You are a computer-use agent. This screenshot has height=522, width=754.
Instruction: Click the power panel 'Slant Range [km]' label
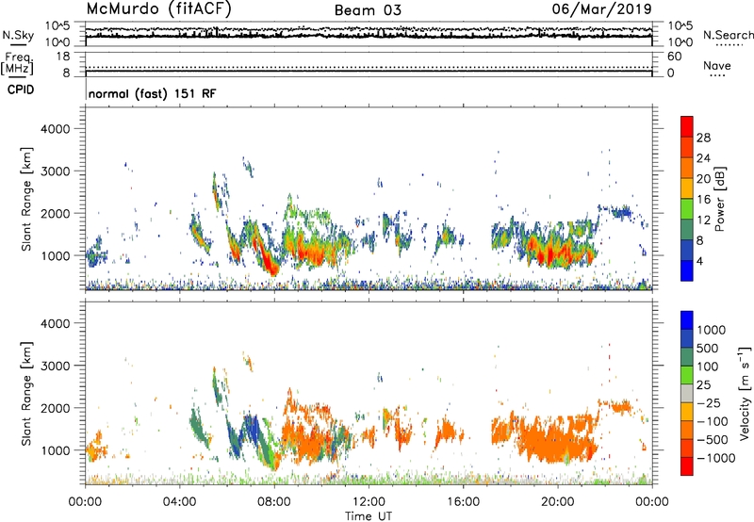point(26,199)
